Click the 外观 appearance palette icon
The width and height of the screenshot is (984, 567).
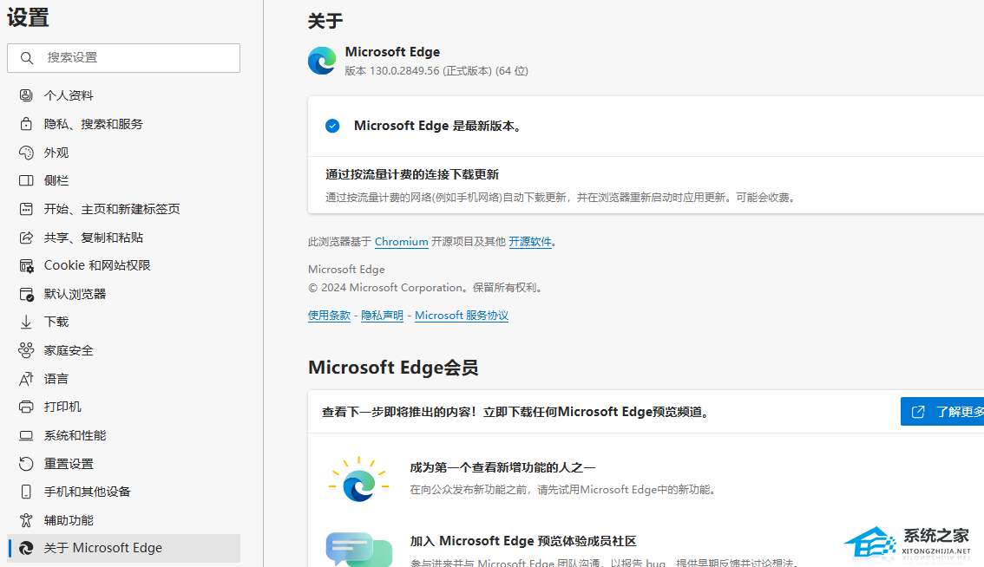(26, 153)
